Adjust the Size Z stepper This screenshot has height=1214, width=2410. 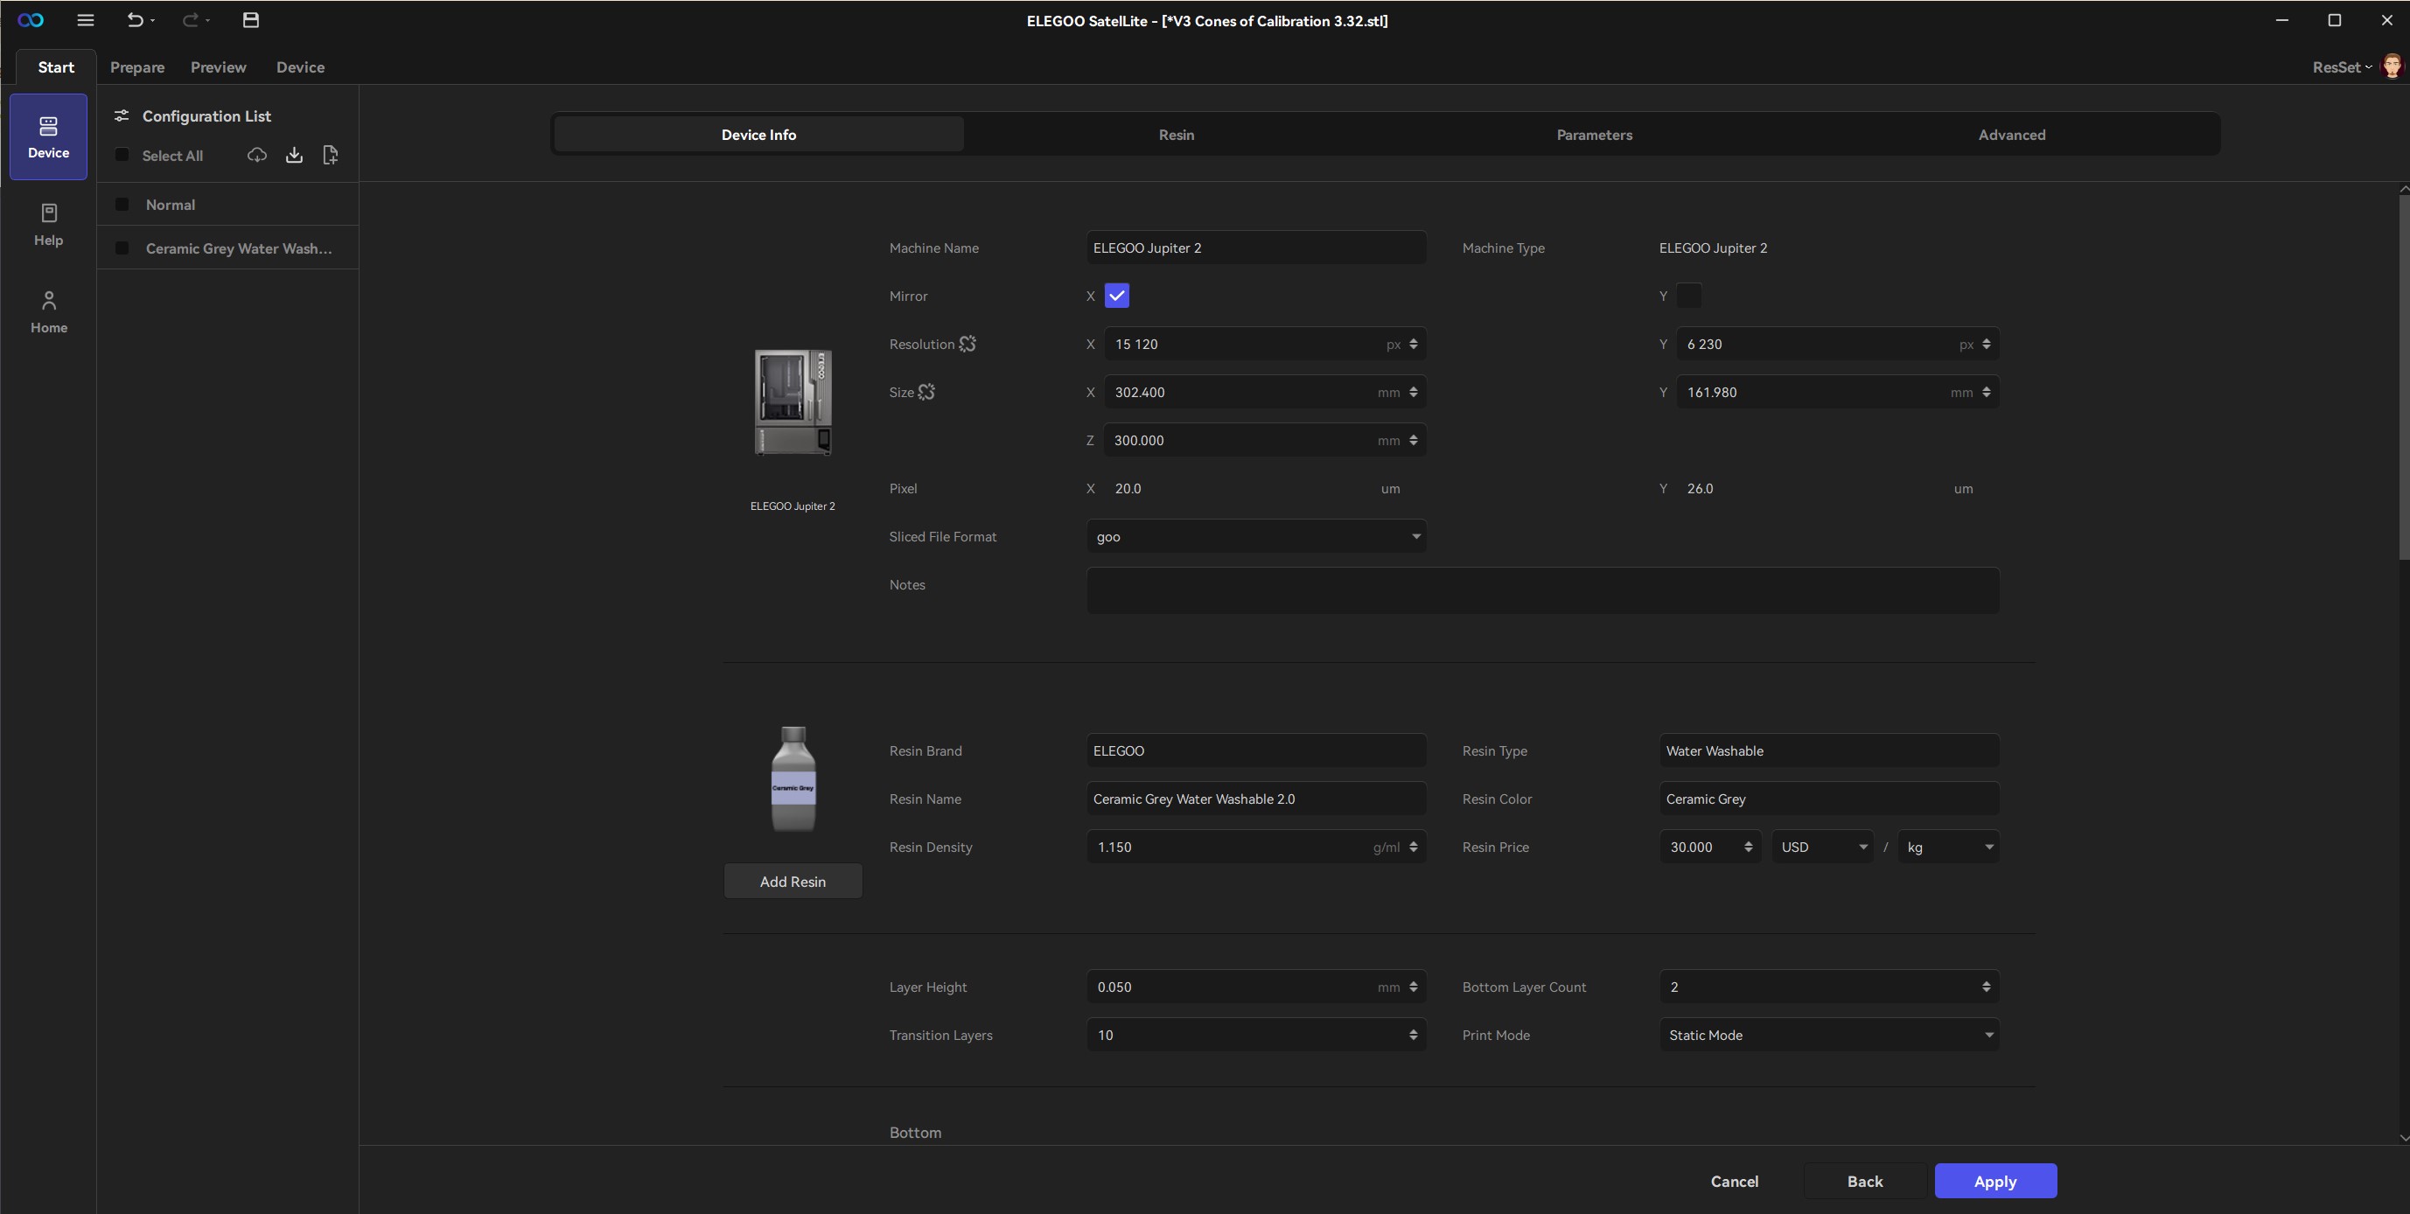pos(1413,441)
